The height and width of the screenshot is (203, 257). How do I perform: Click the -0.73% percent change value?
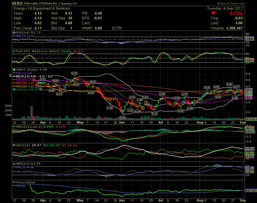pos(236,14)
